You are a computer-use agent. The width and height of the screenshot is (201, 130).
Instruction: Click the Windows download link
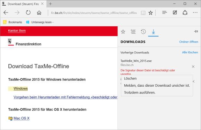21,88
